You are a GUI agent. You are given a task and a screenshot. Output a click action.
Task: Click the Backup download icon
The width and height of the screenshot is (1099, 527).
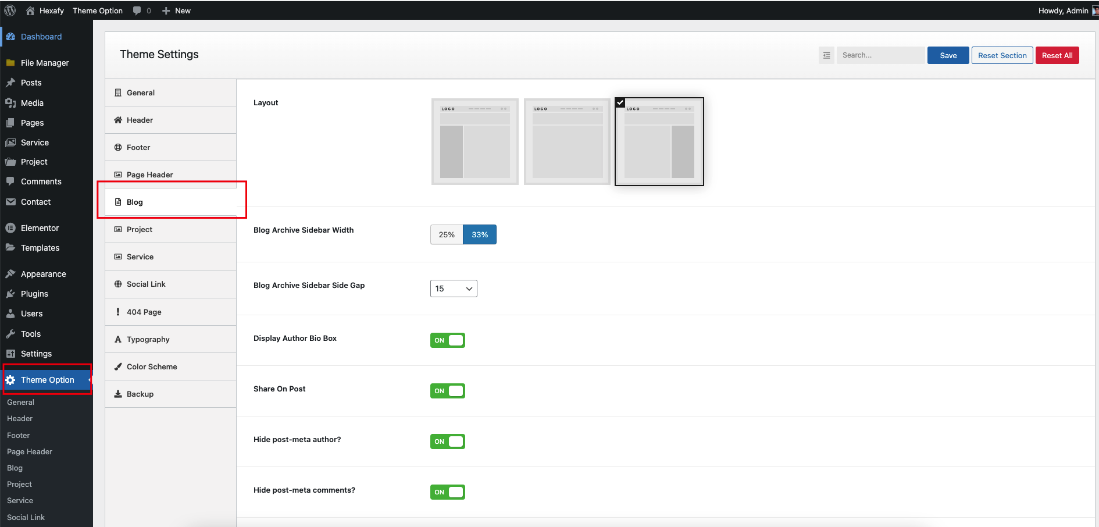point(118,394)
